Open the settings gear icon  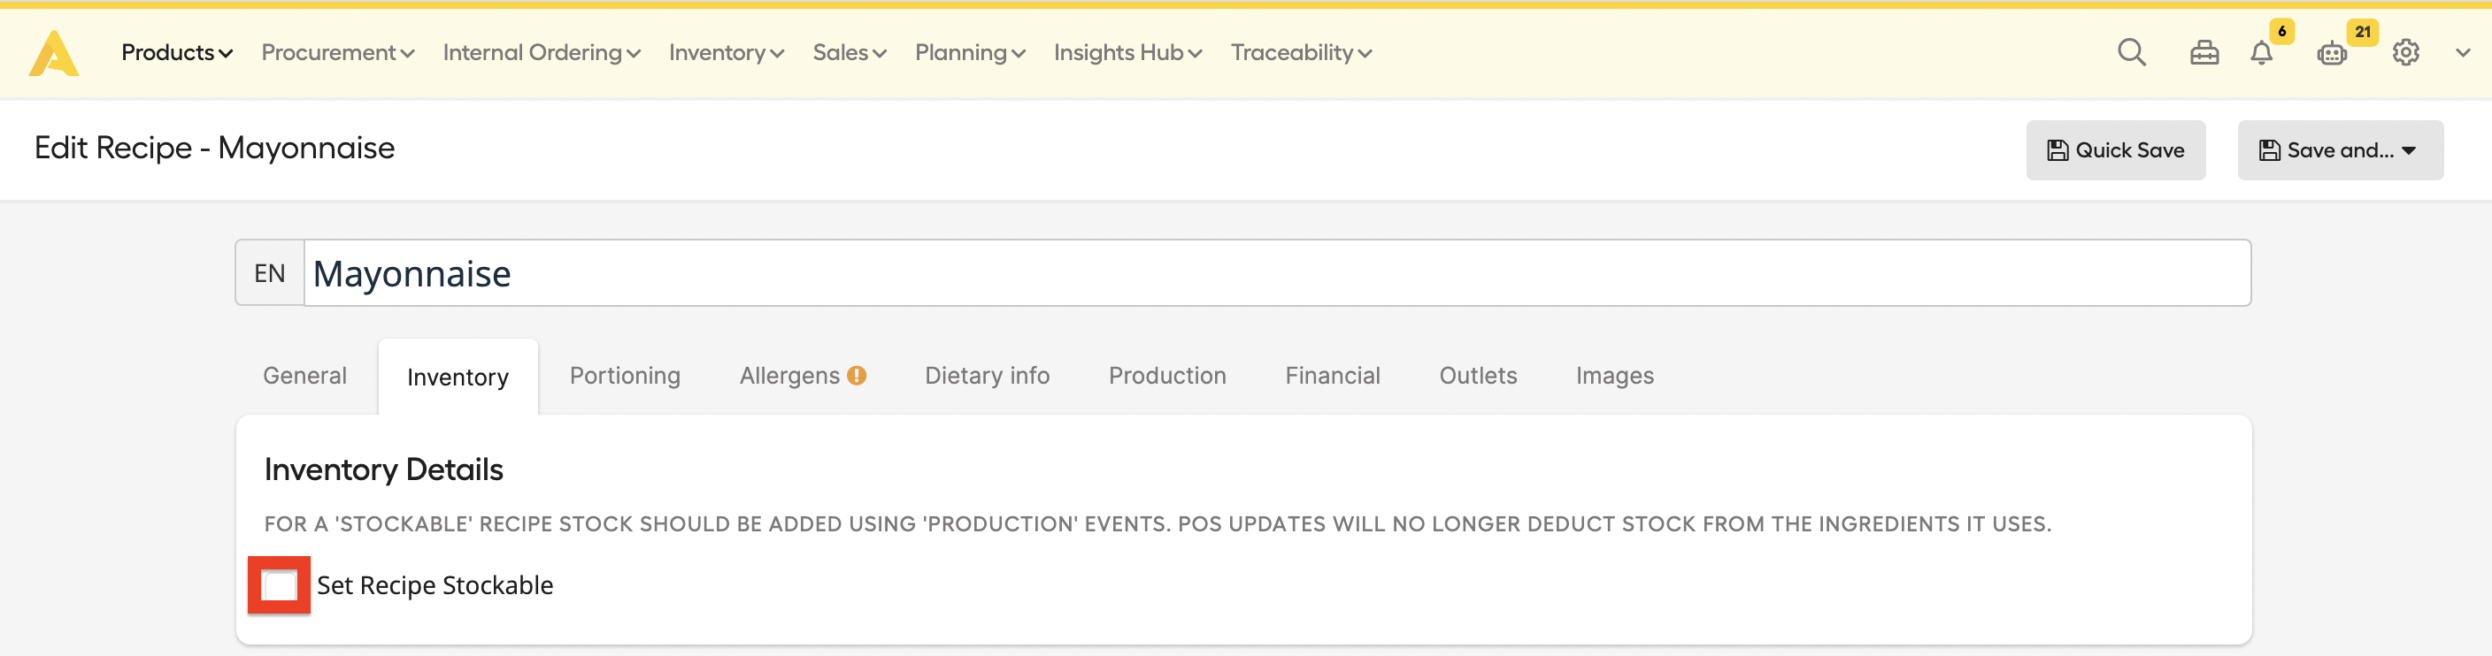2405,52
